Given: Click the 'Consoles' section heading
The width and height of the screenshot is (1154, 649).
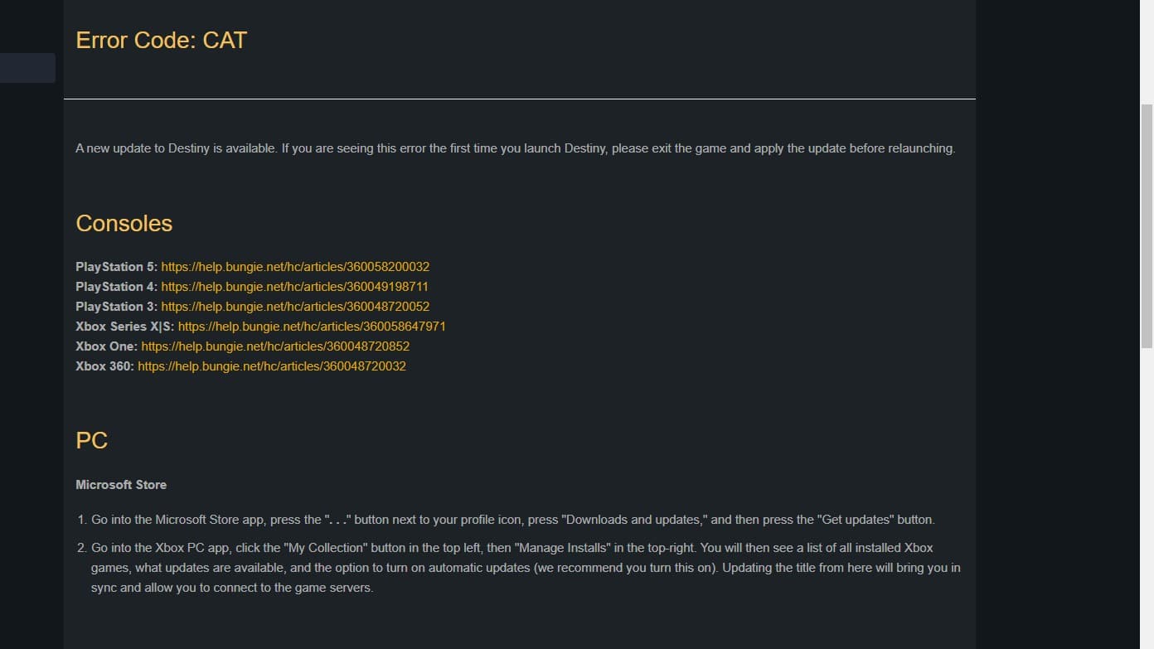Looking at the screenshot, I should point(124,223).
